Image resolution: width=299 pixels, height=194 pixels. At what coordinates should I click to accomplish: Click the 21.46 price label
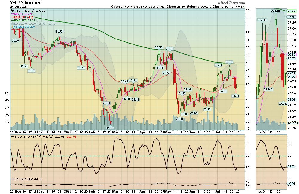click(184, 114)
